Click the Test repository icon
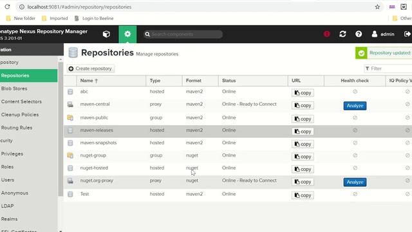 coord(70,194)
